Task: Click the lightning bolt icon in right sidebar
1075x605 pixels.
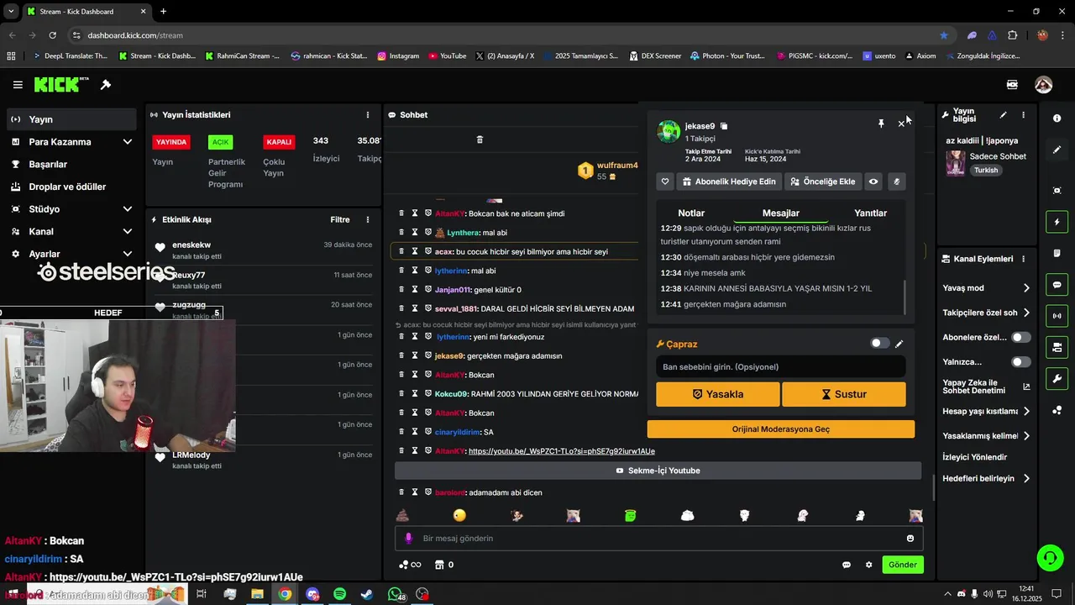Action: [1057, 222]
